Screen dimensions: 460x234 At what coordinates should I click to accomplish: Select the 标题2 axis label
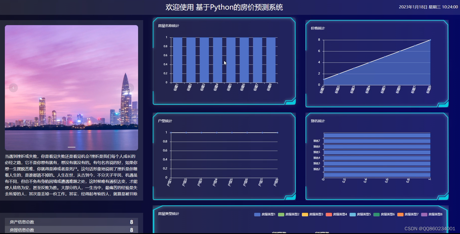(x=189, y=87)
